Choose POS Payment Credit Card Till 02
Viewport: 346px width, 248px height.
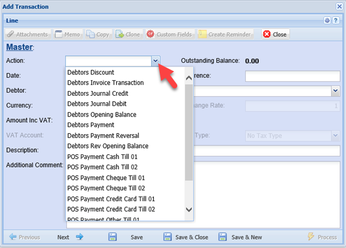[x=111, y=209]
